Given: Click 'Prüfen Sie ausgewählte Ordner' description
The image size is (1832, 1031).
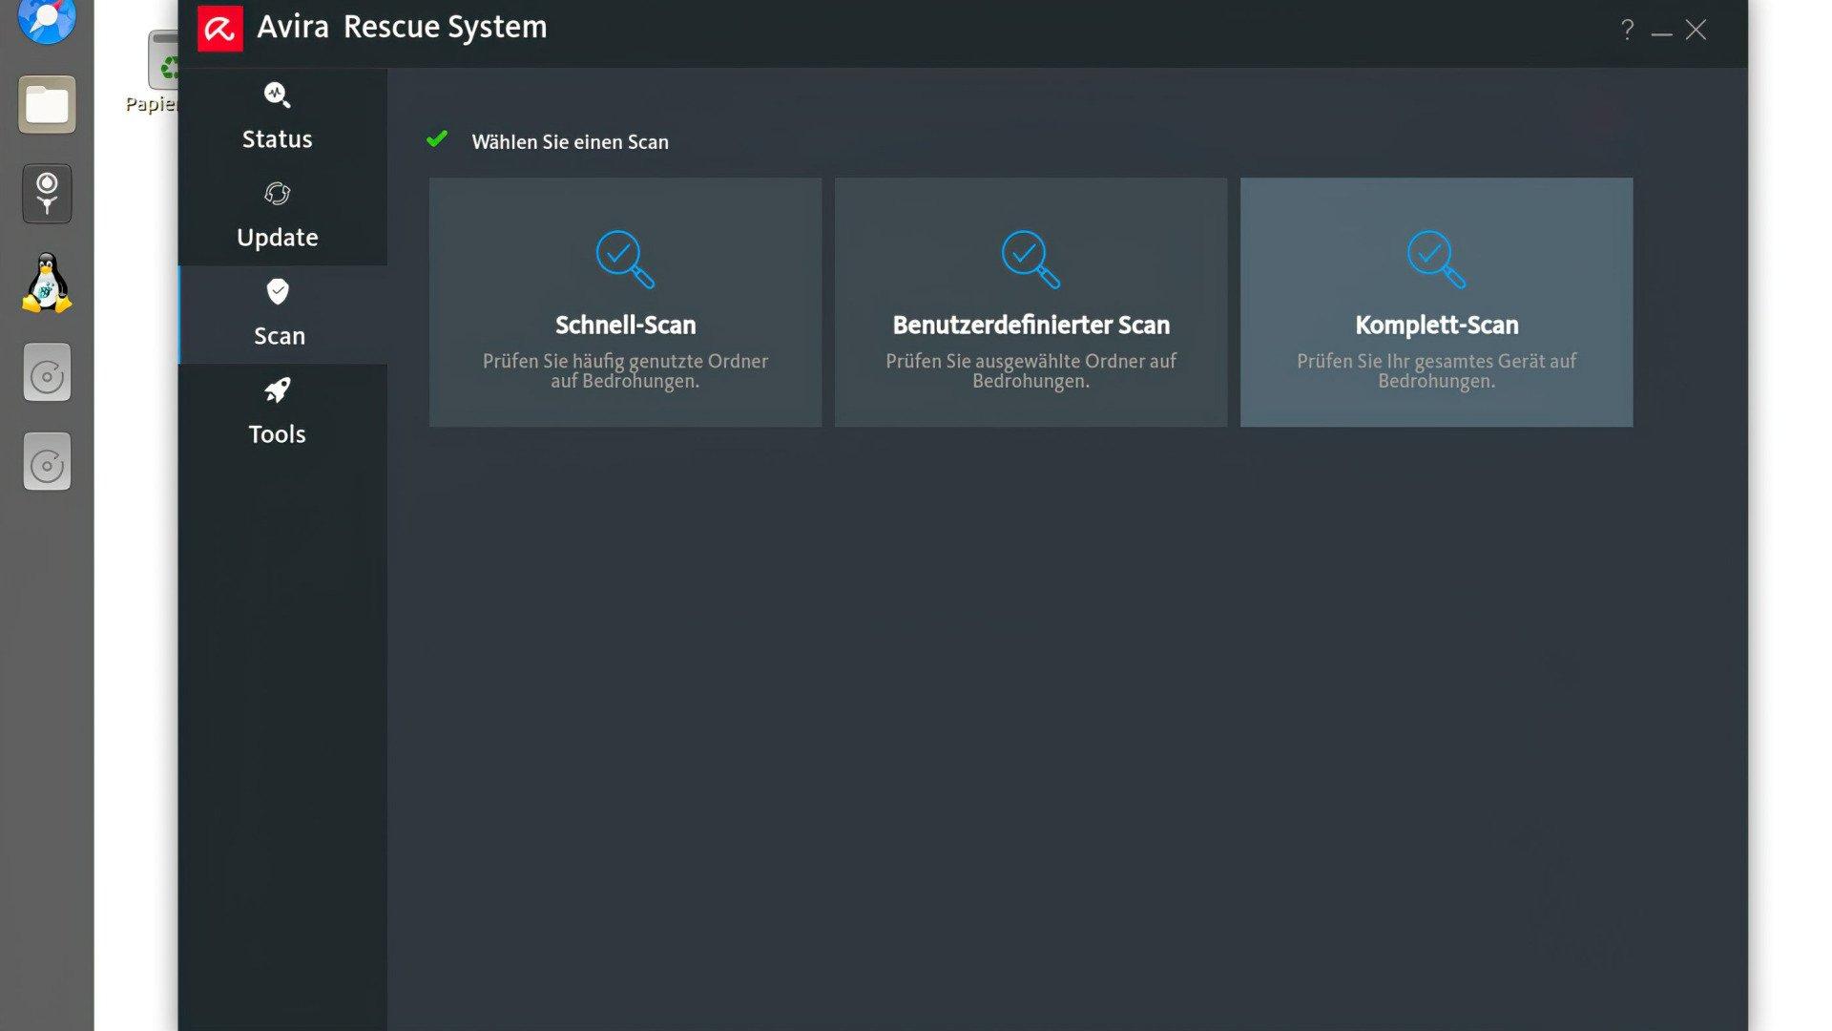Looking at the screenshot, I should [x=1030, y=370].
